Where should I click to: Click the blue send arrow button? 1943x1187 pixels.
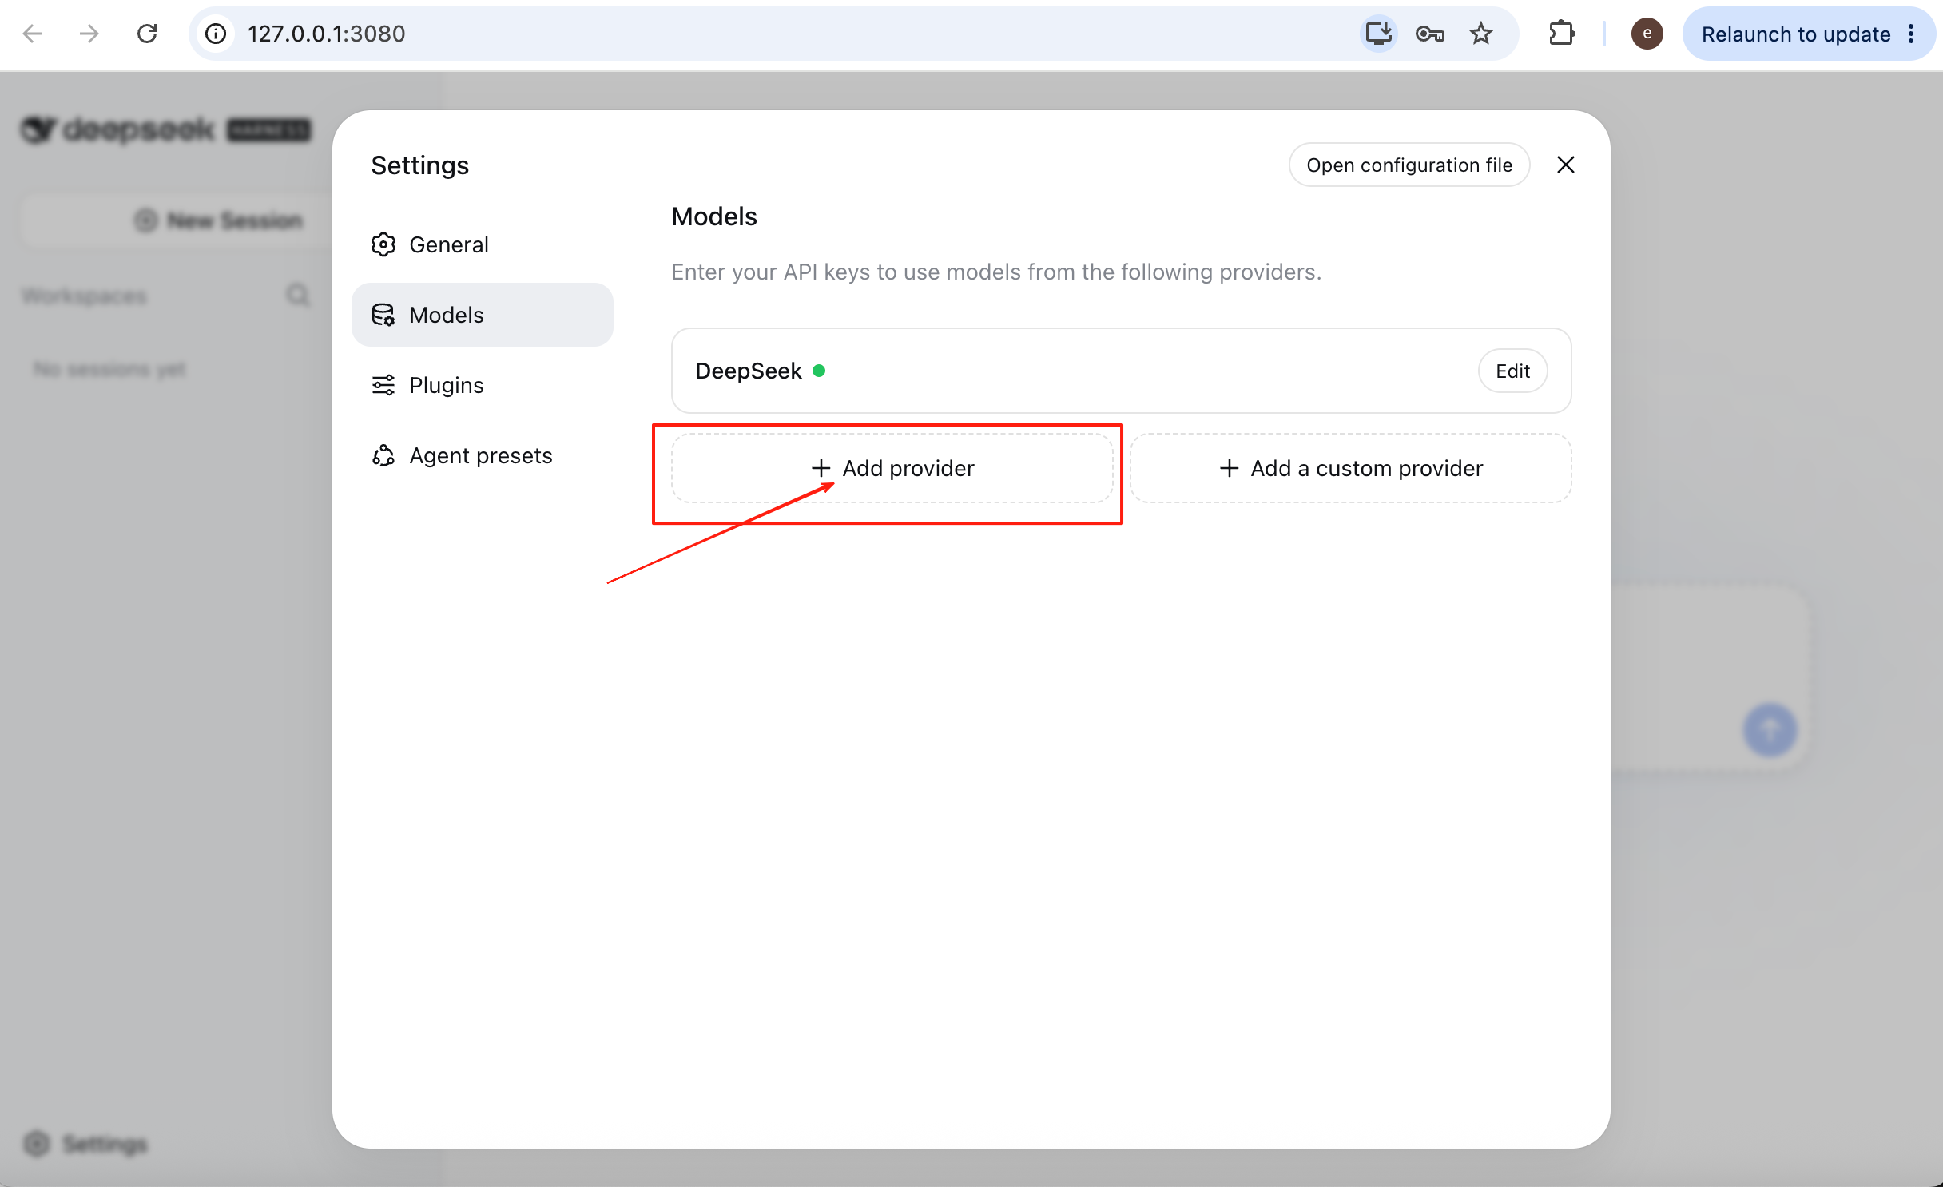pyautogui.click(x=1770, y=730)
